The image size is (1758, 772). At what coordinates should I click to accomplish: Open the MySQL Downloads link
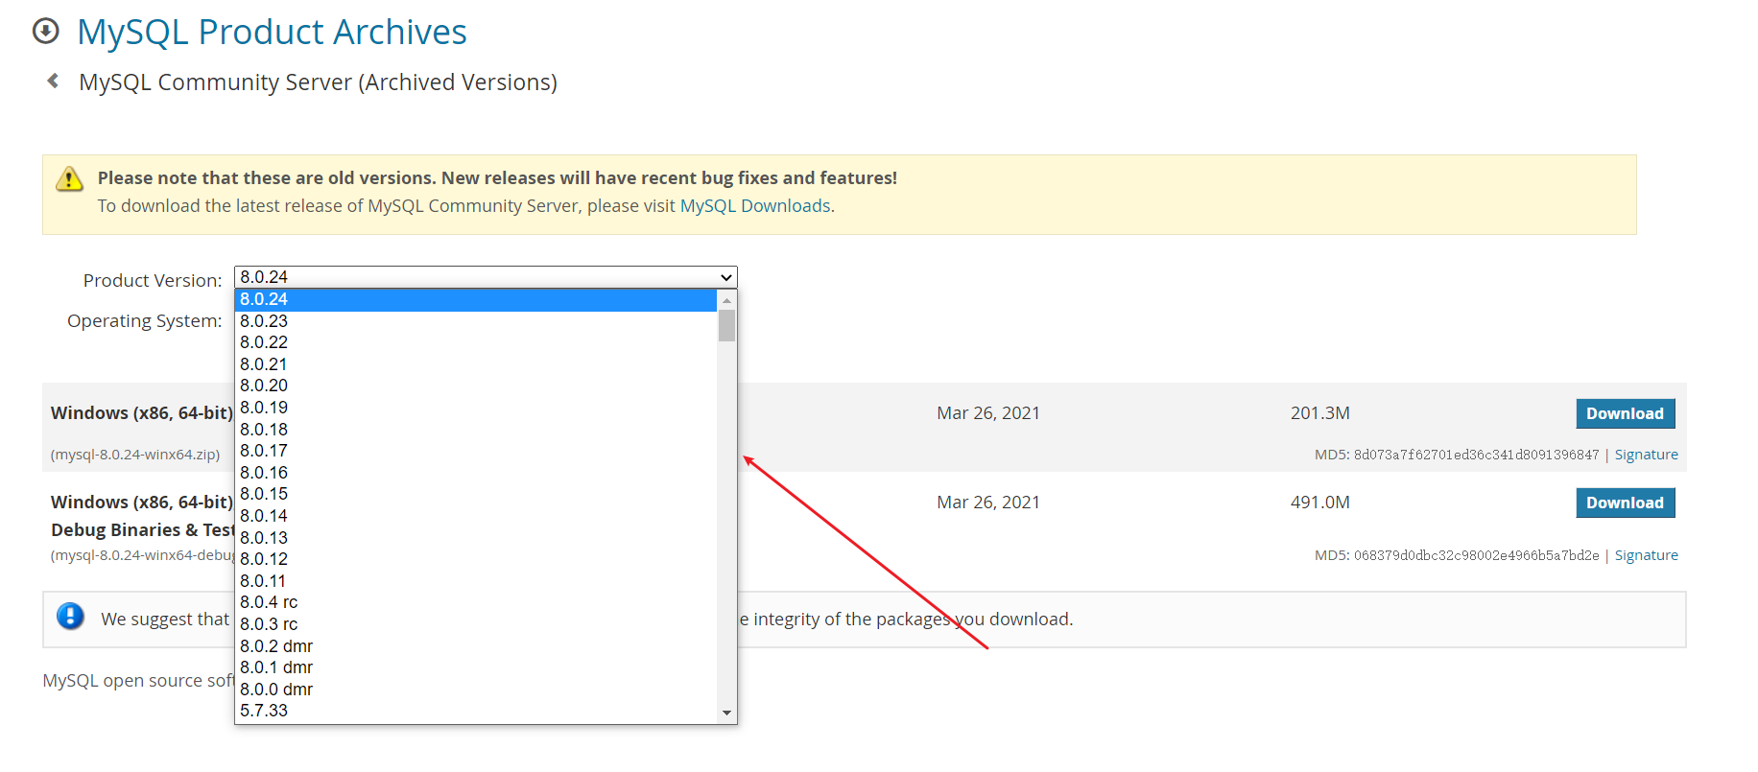click(755, 206)
